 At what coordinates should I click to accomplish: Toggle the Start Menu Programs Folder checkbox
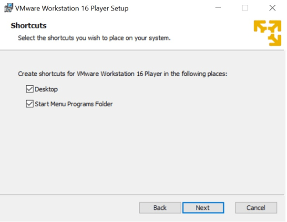[30, 104]
